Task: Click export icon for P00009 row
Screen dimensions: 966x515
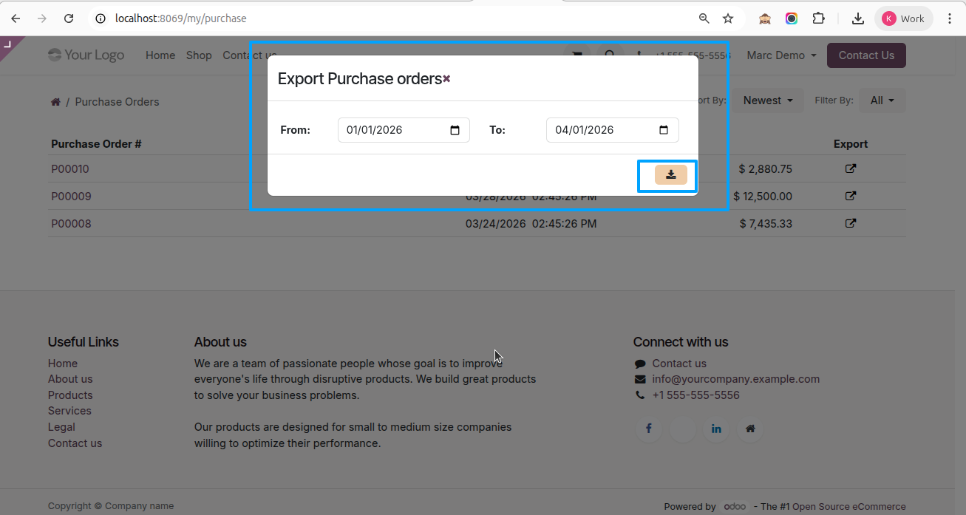Action: tap(851, 196)
